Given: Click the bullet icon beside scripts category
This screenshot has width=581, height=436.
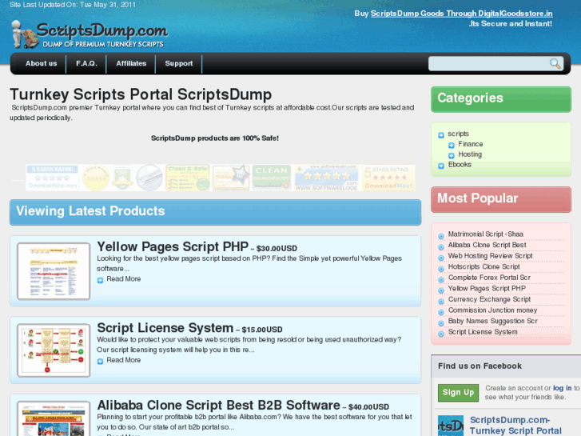Looking at the screenshot, I should 441,135.
